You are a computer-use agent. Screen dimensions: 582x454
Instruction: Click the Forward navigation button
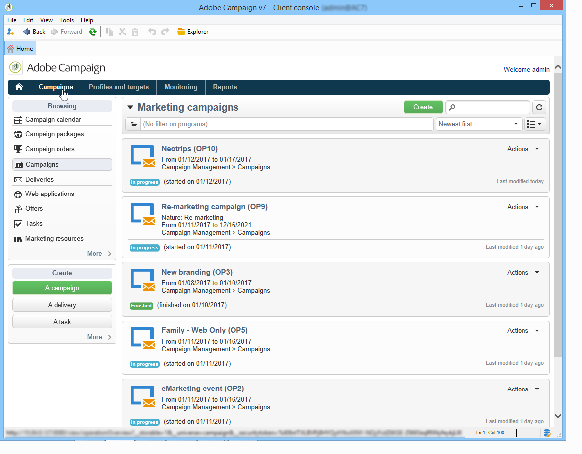coord(66,32)
